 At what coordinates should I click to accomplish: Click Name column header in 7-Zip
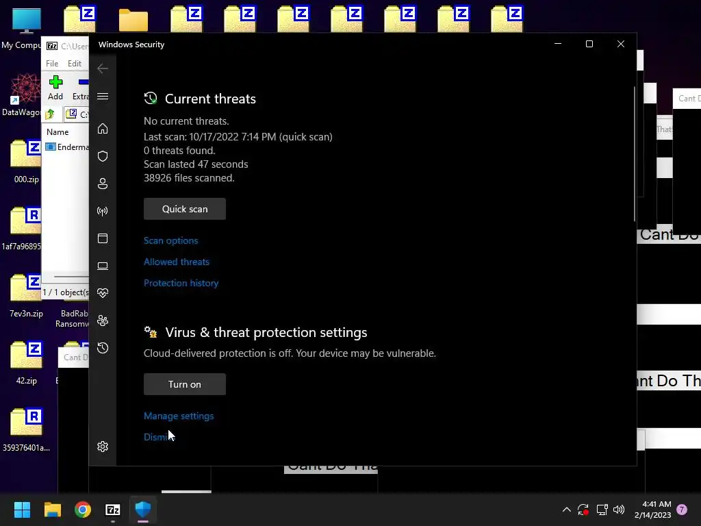coord(58,132)
